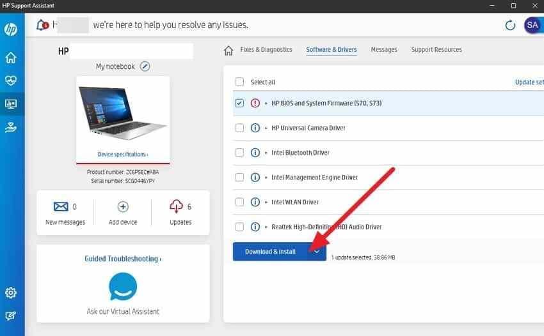Click the Product number text
This screenshot has height=336, width=544.
pyautogui.click(x=123, y=172)
